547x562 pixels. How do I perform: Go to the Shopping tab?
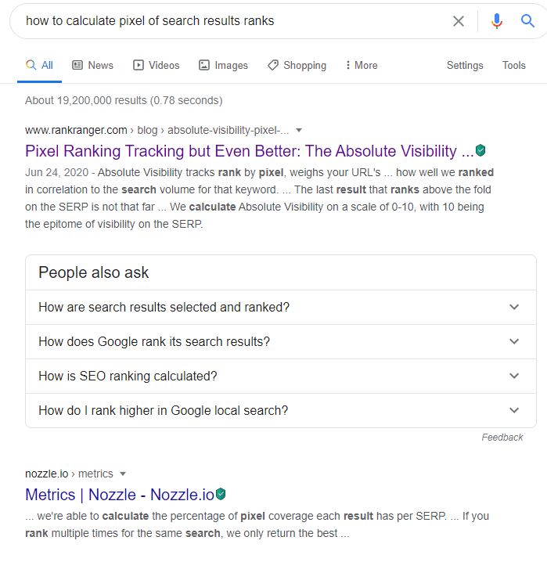[x=297, y=66]
